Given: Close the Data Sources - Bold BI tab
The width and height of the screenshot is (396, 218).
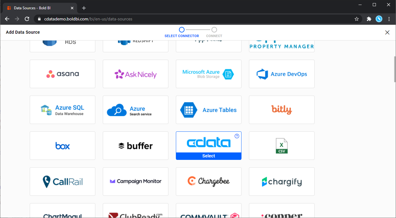Looking at the screenshot, I should [x=72, y=8].
